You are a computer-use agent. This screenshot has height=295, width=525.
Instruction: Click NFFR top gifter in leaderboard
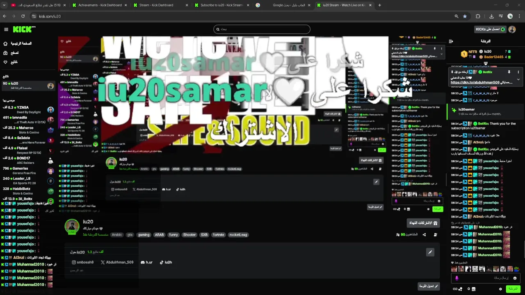pyautogui.click(x=469, y=54)
